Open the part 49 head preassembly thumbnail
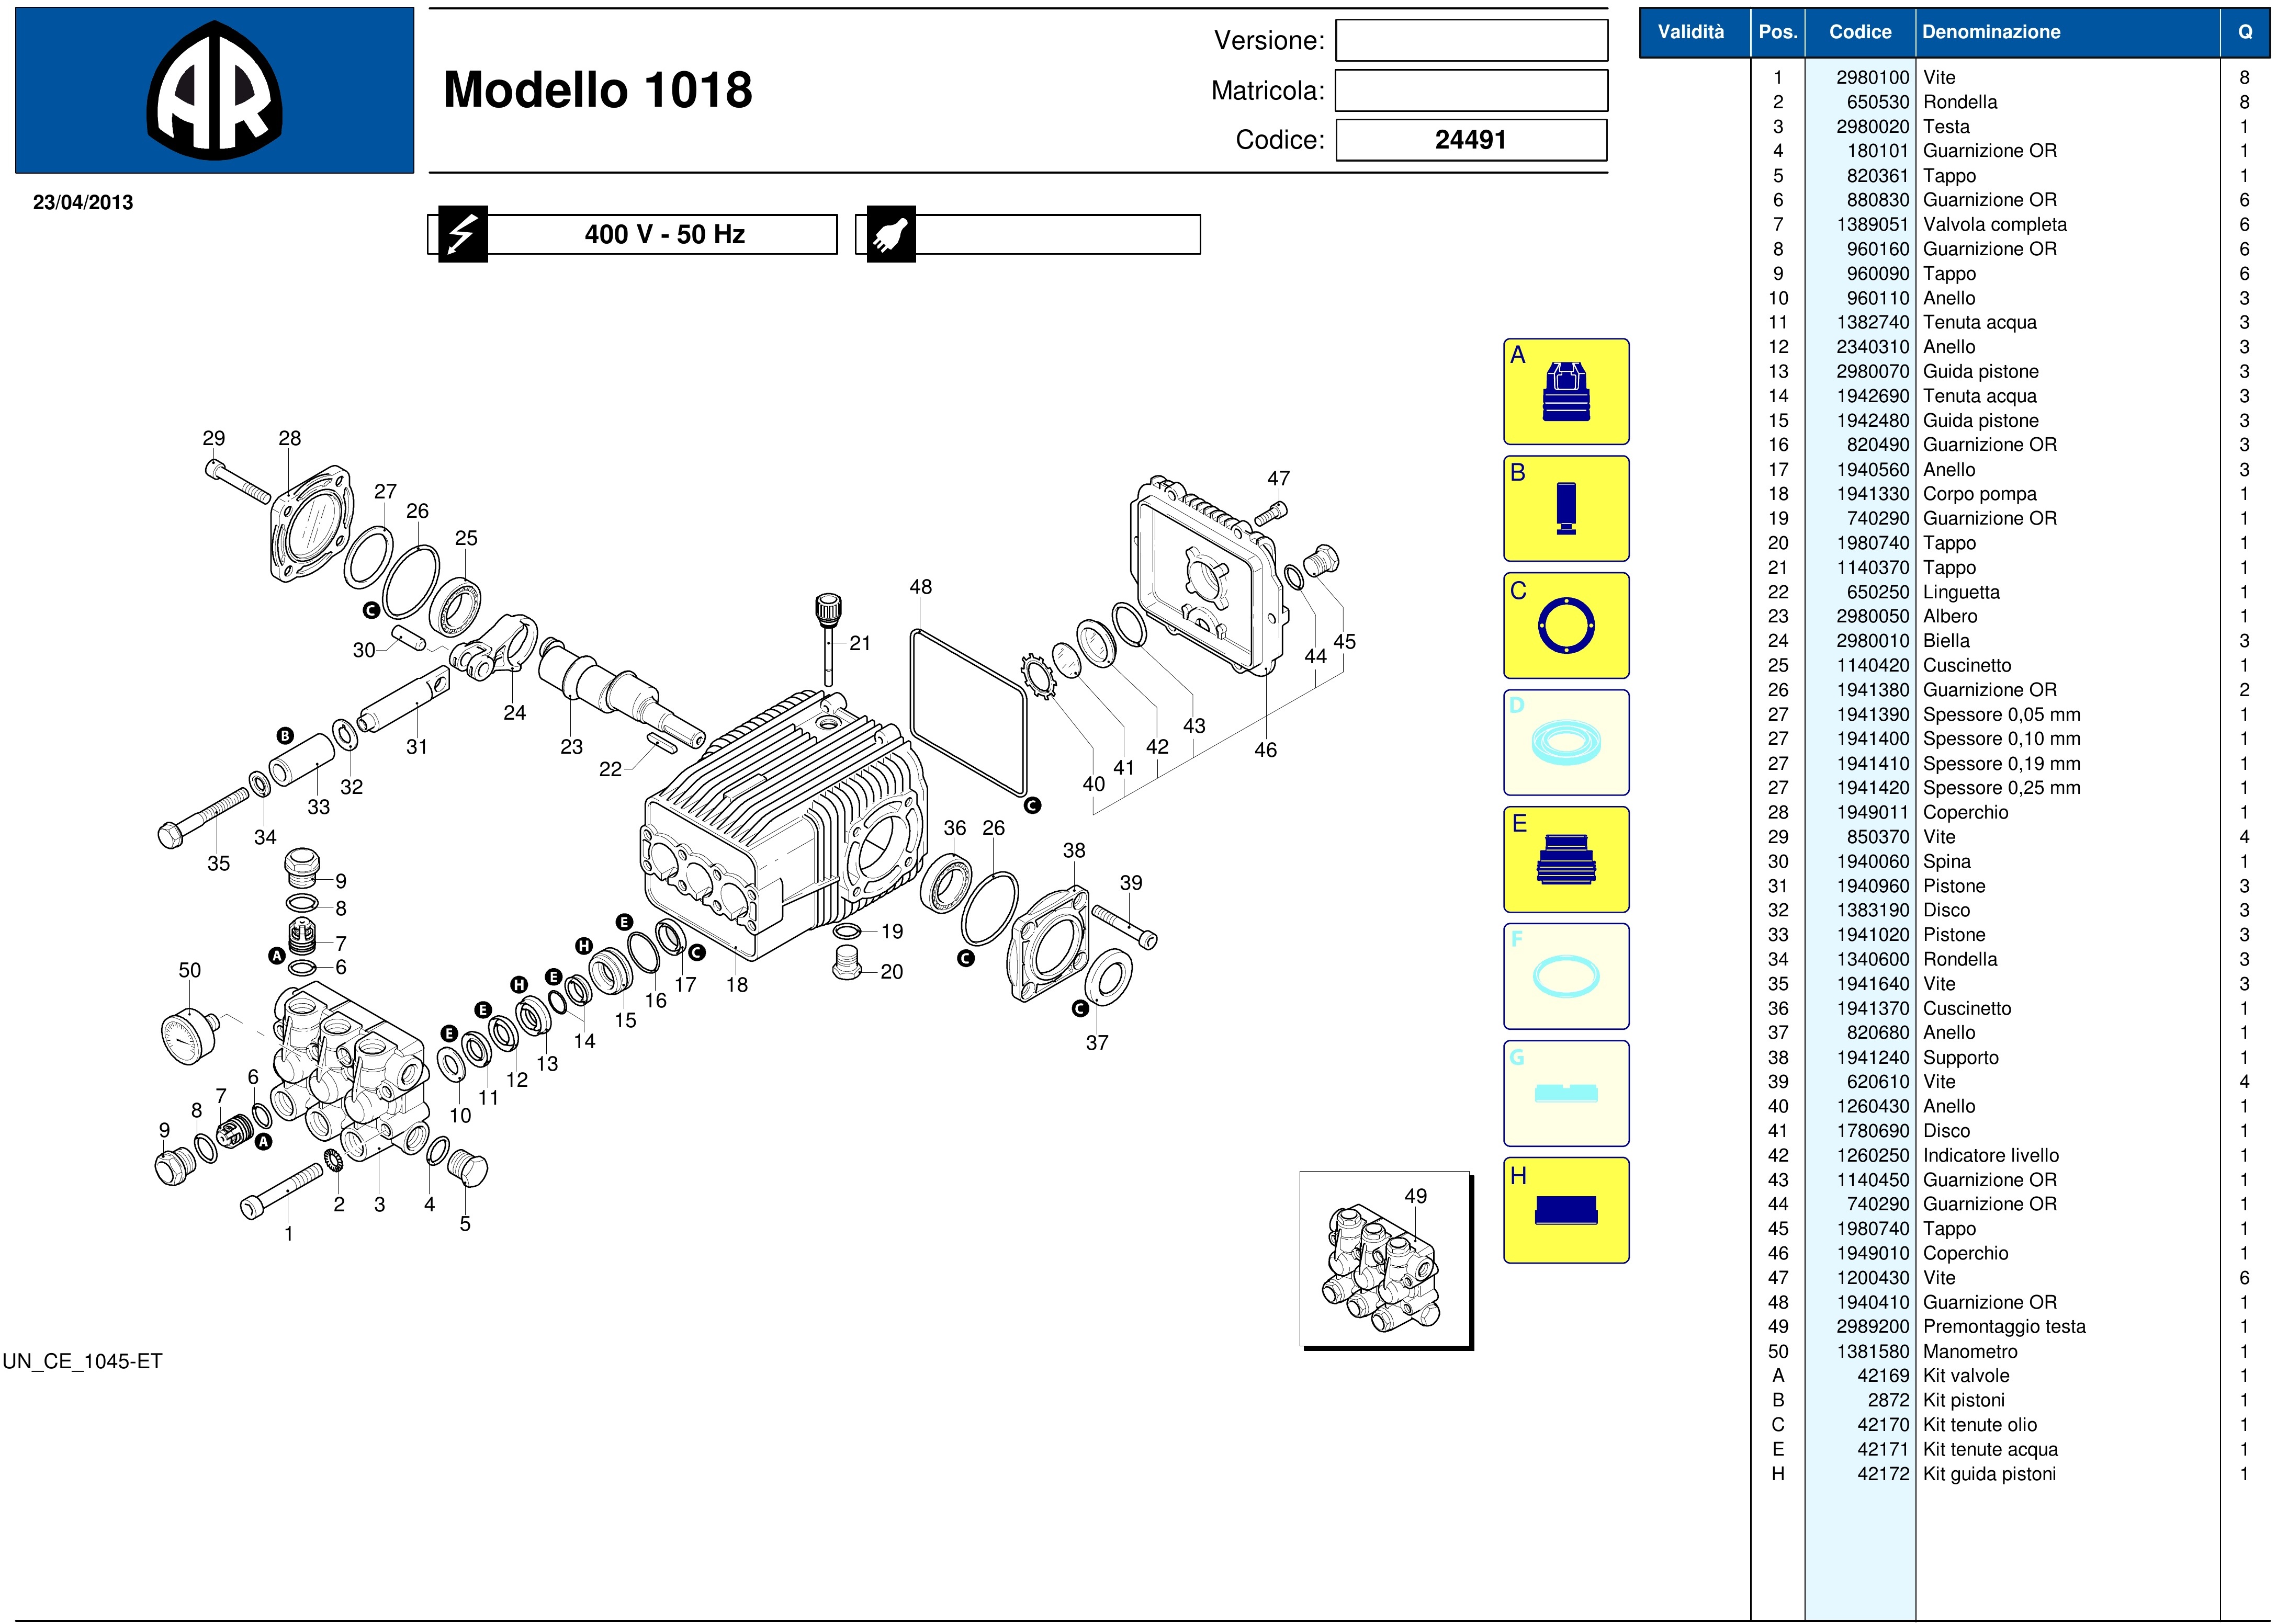Viewport: 2277px width, 1624px height. pyautogui.click(x=1384, y=1259)
